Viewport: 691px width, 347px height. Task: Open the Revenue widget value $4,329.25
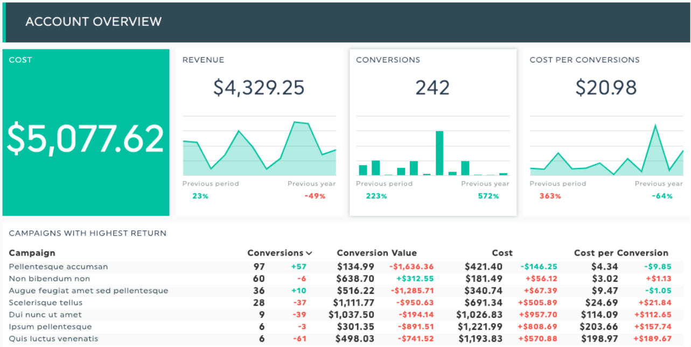(259, 87)
